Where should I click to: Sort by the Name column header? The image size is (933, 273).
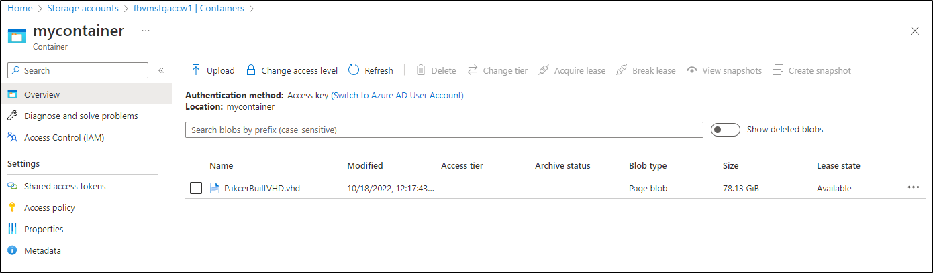tap(222, 165)
